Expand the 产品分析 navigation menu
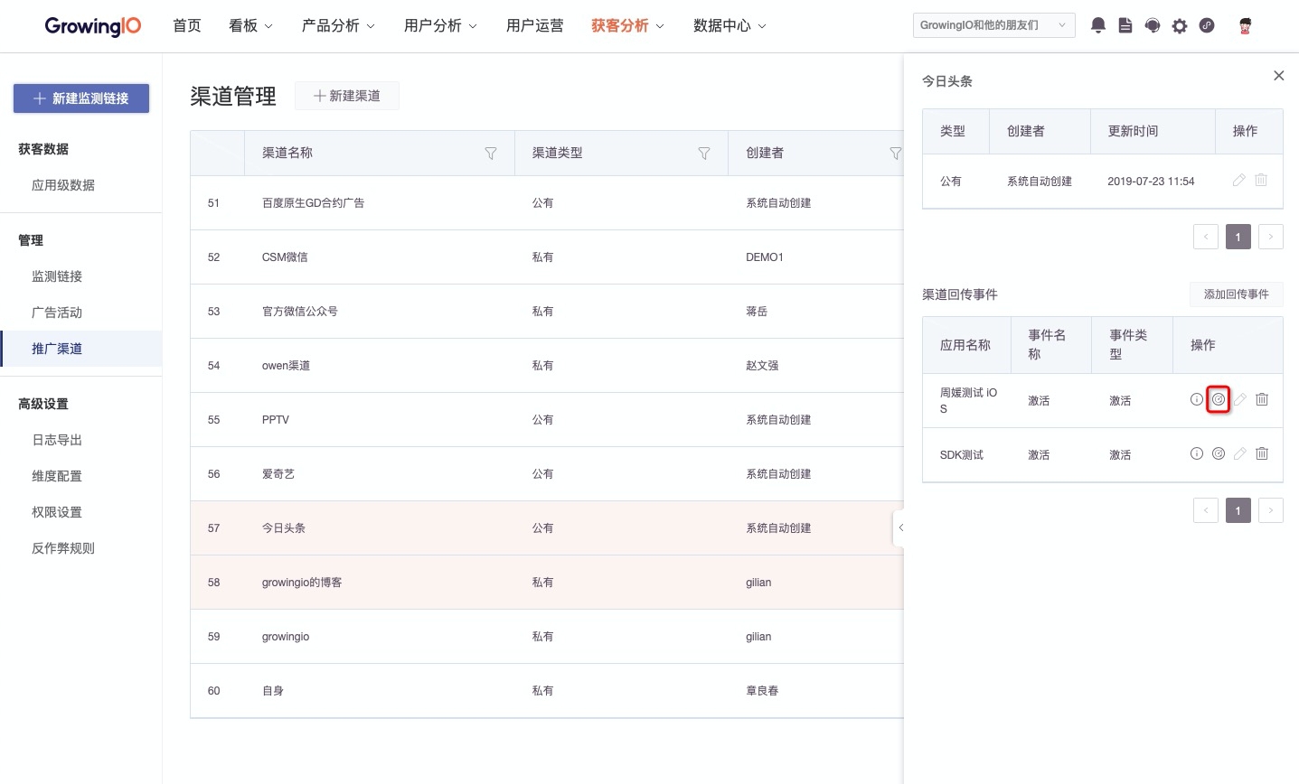Image resolution: width=1299 pixels, height=784 pixels. coord(338,25)
